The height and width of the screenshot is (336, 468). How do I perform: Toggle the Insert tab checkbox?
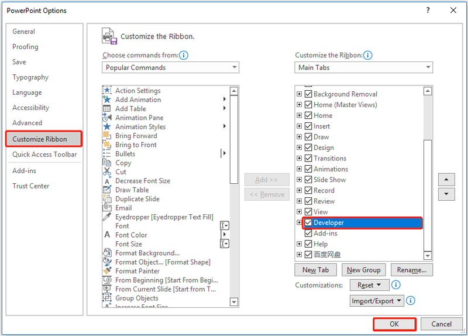pyautogui.click(x=308, y=126)
